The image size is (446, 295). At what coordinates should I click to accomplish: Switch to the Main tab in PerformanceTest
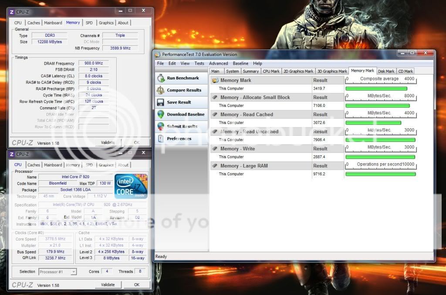tap(215, 71)
